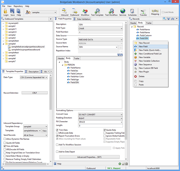
Task: Open the Repository menu
Action: tap(18, 6)
